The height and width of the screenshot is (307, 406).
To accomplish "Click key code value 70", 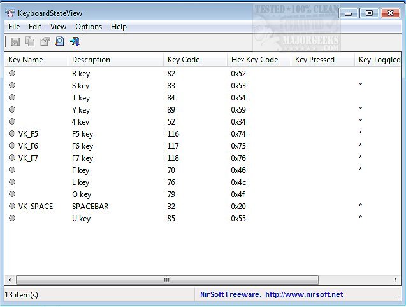I will [171, 170].
